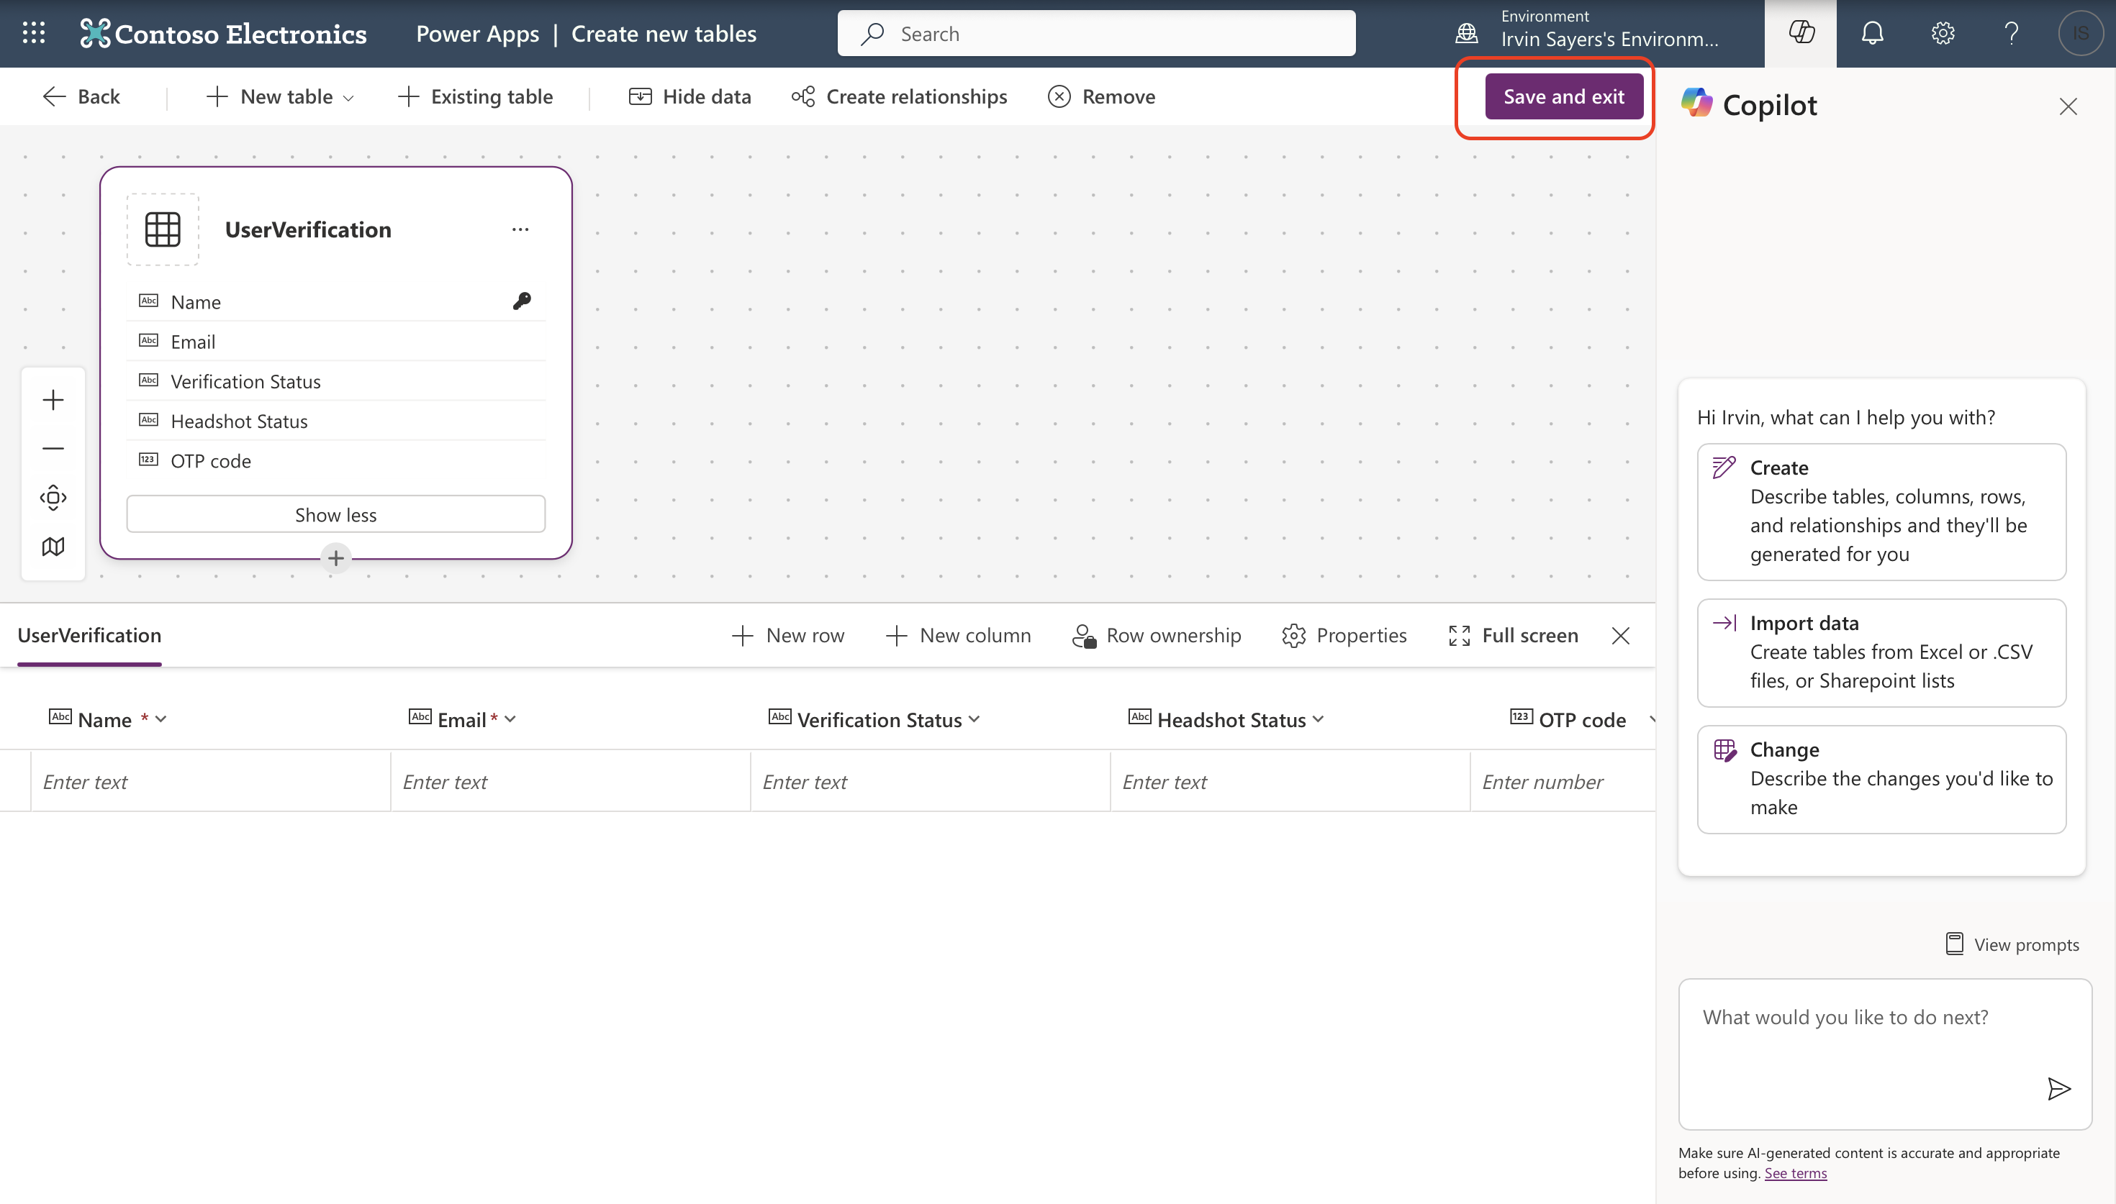
Task: Open the UserVerification card ellipsis menu
Action: pos(520,229)
